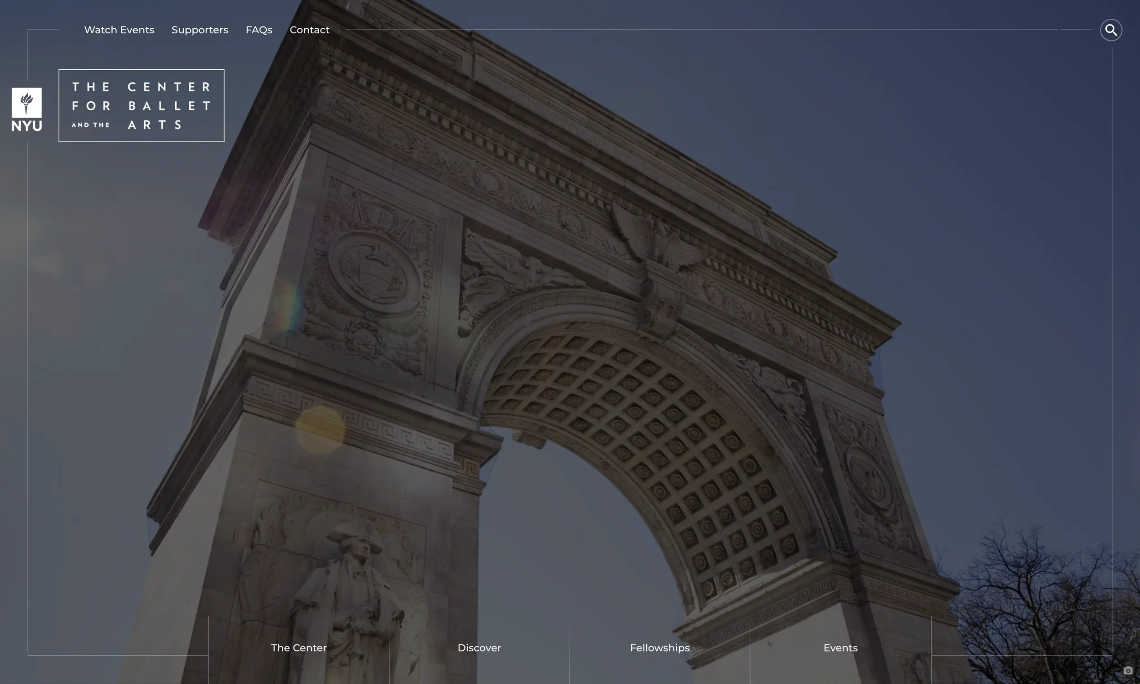This screenshot has width=1140, height=684.
Task: Open the Supporters page
Action: tap(200, 30)
